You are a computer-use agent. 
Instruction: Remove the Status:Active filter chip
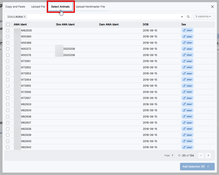25,17
